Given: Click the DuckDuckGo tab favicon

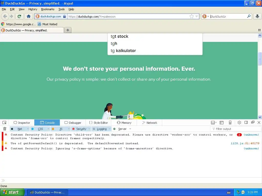Looking at the screenshot, I should pos(3,30).
